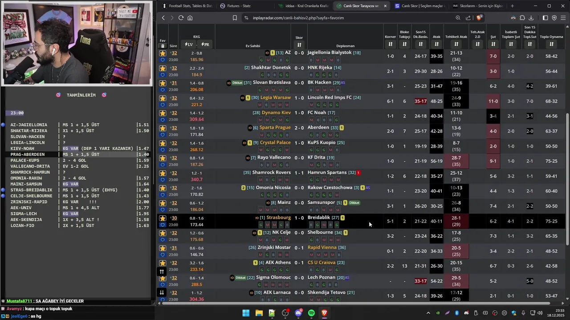Viewport: 570px width, 320px height.
Task: Sort by Topla Oynama column
Action: click(551, 44)
